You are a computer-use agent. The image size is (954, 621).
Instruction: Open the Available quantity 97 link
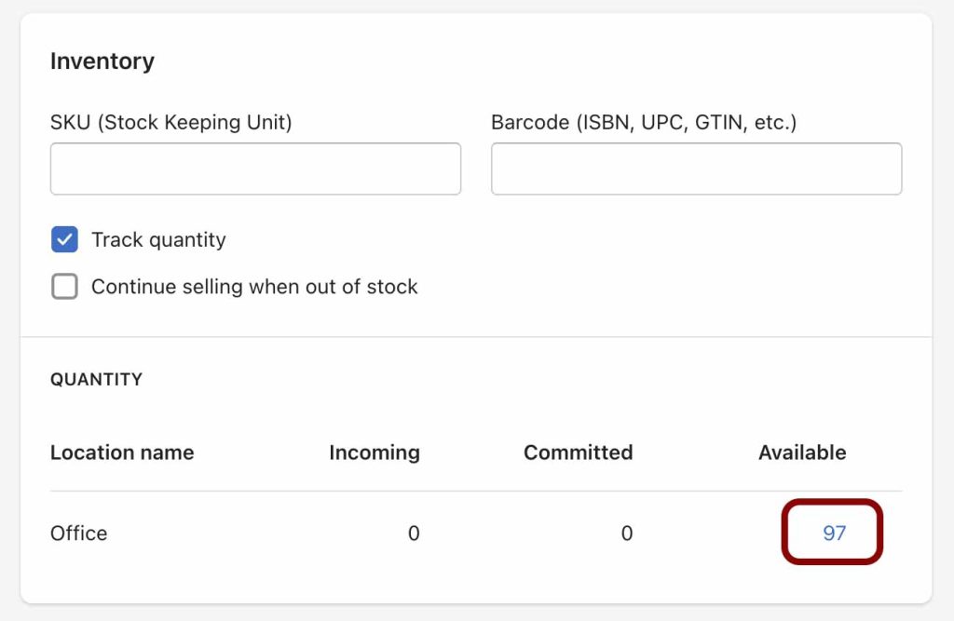pyautogui.click(x=834, y=533)
